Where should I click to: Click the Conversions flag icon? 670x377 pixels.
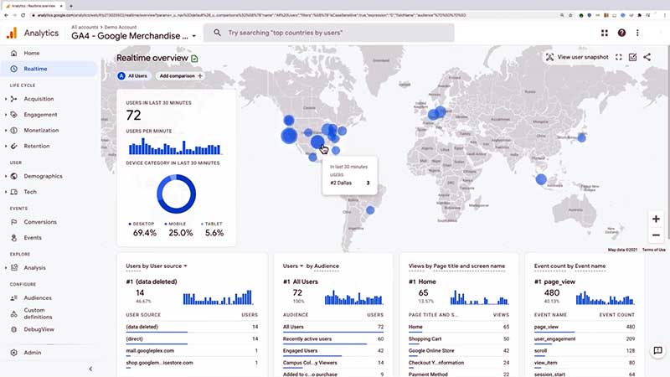coord(13,222)
